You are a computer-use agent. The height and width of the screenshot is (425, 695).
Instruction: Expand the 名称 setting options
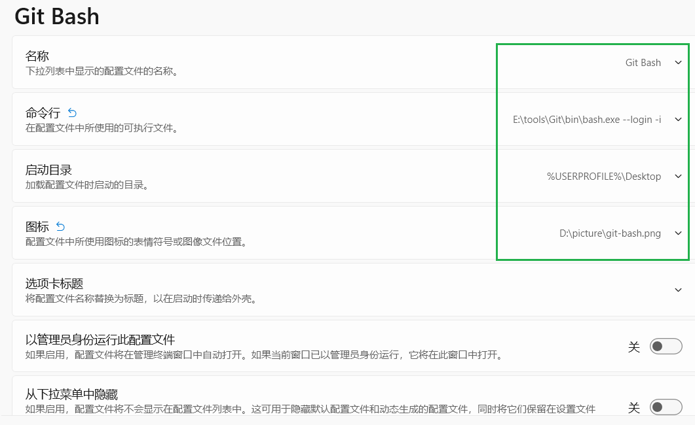[x=679, y=62]
